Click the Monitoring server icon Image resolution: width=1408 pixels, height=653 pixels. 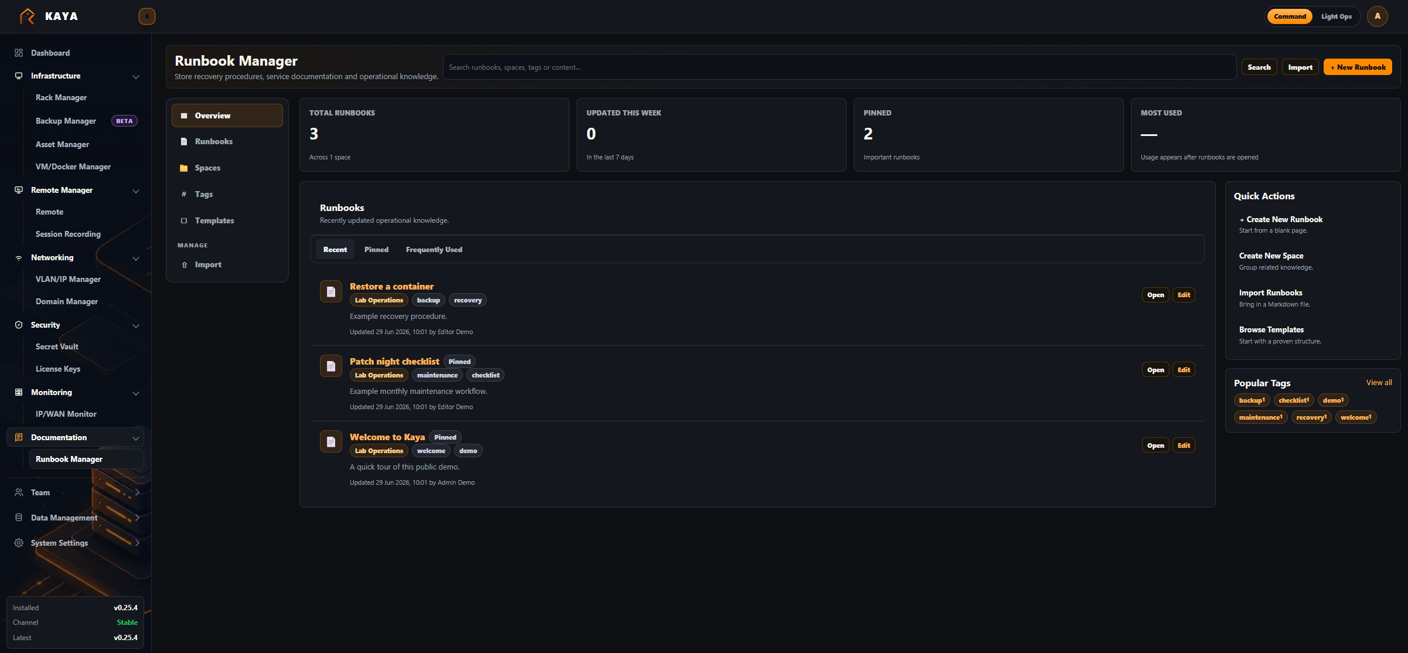(19, 392)
